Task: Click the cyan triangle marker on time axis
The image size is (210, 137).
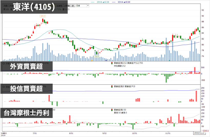Action: tap(49, 60)
